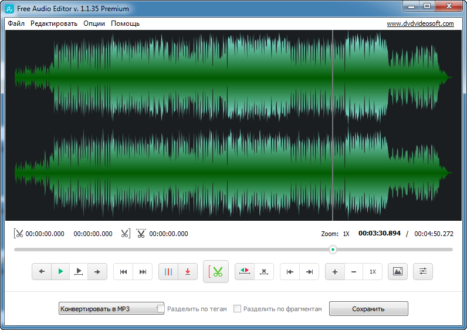Open the Файл menu
The image size is (467, 330).
click(x=16, y=23)
